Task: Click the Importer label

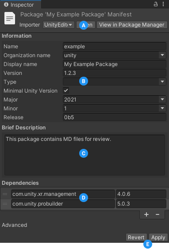Action: pos(30,25)
